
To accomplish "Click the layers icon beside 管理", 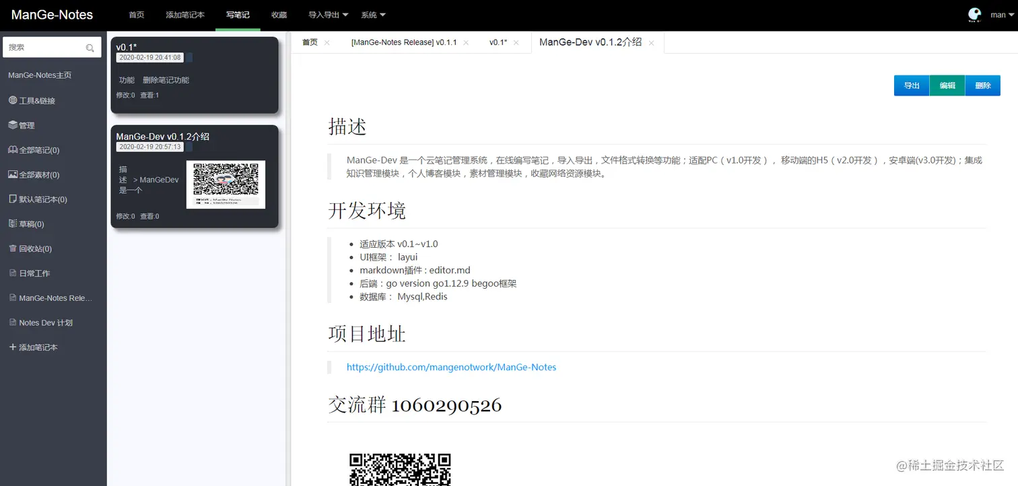I will pyautogui.click(x=13, y=125).
